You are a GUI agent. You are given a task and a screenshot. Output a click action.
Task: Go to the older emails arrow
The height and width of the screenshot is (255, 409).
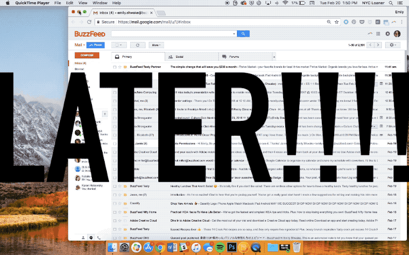pyautogui.click(x=378, y=45)
